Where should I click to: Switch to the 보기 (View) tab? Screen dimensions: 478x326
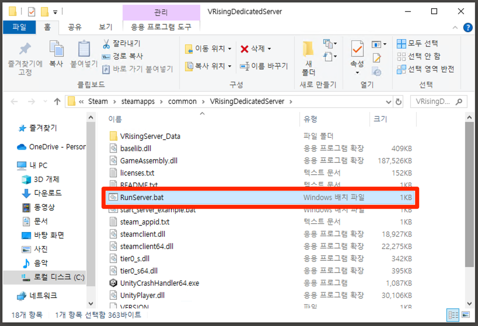click(106, 27)
